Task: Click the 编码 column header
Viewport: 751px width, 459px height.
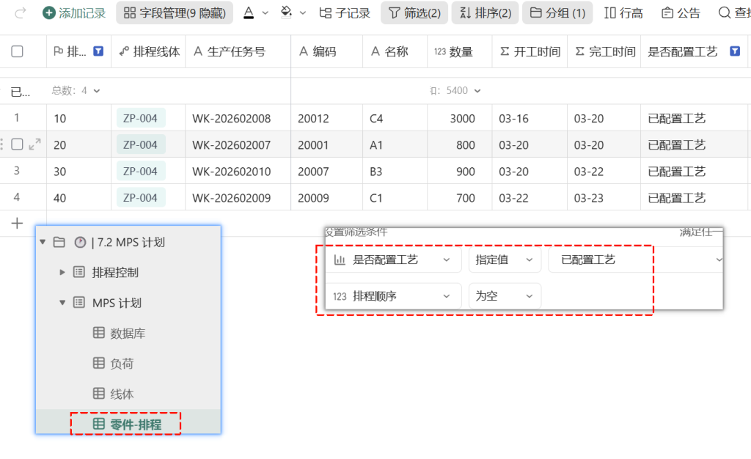Action: point(326,51)
